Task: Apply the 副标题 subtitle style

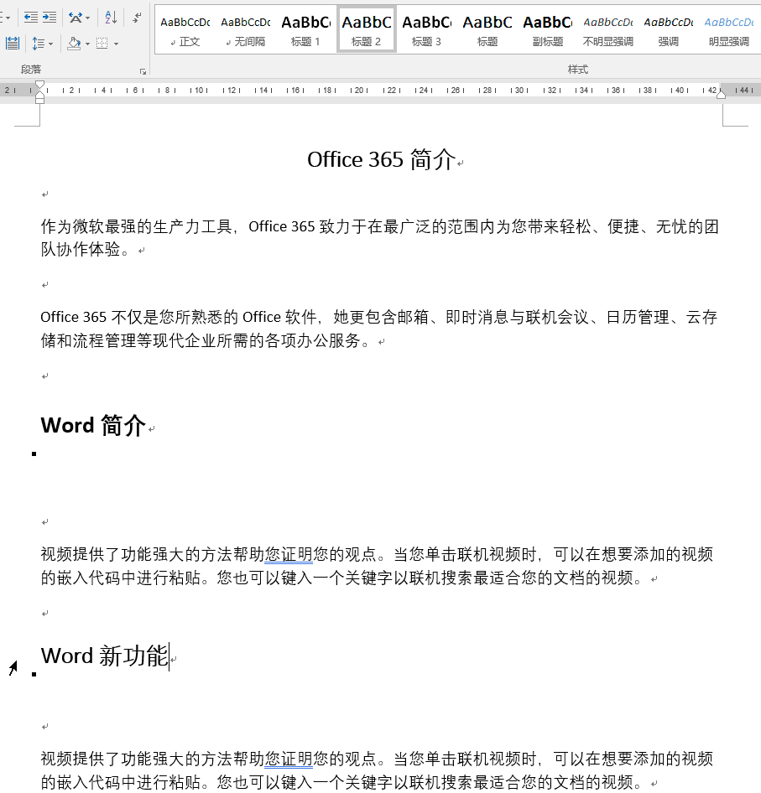Action: [x=547, y=29]
